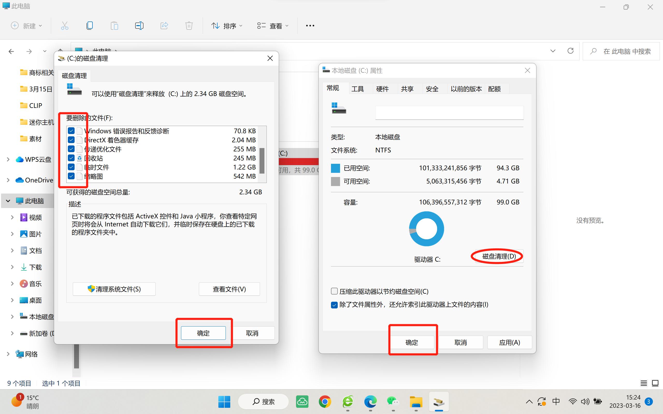Open Google Chrome from the taskbar
Screen dimensions: 663x414
tap(325, 401)
